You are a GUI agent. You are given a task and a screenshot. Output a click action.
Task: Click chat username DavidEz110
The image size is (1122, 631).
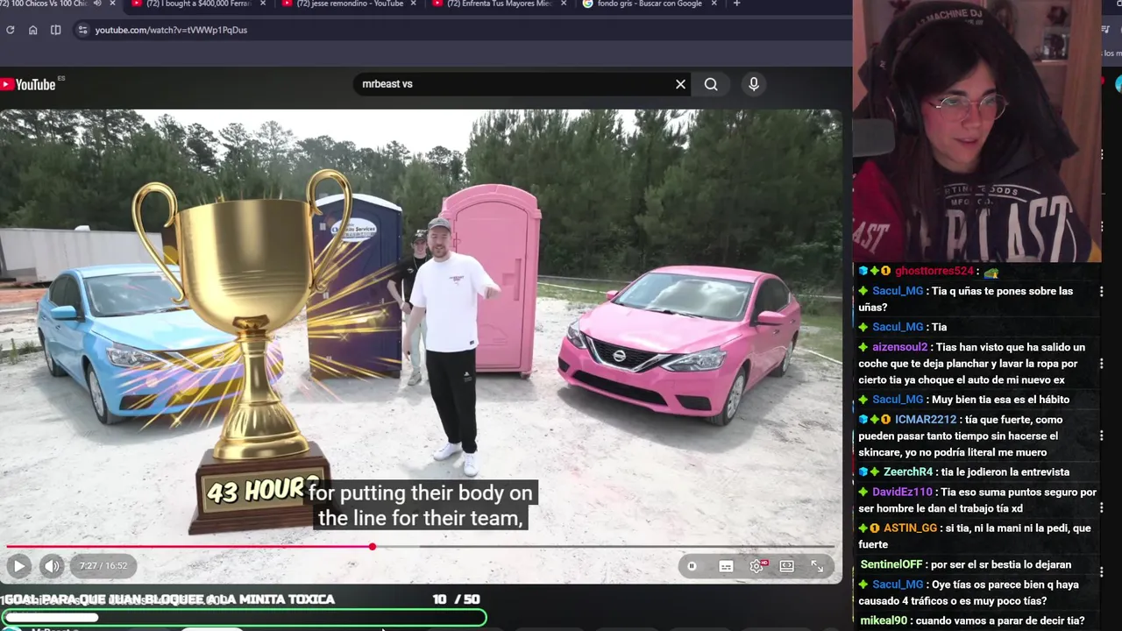pos(902,493)
